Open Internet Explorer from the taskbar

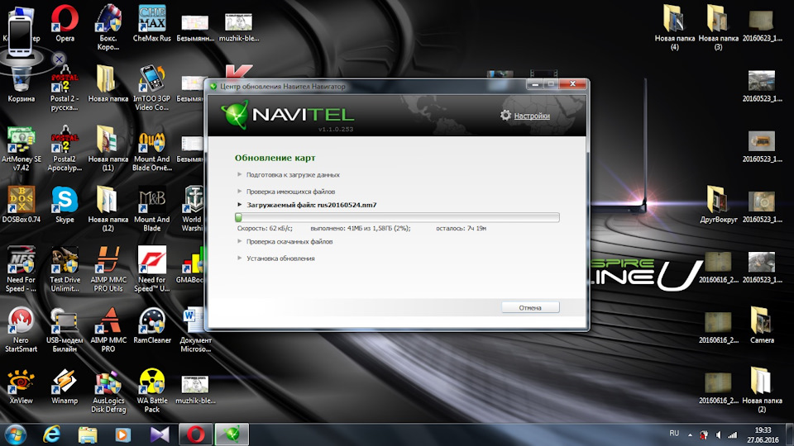tap(51, 434)
